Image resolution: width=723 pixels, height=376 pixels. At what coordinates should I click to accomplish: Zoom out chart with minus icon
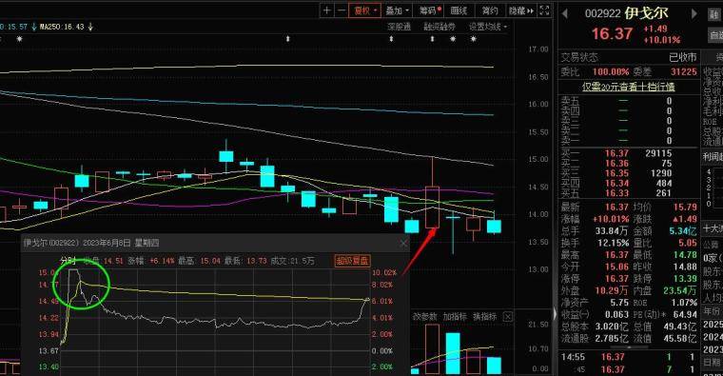(x=342, y=10)
